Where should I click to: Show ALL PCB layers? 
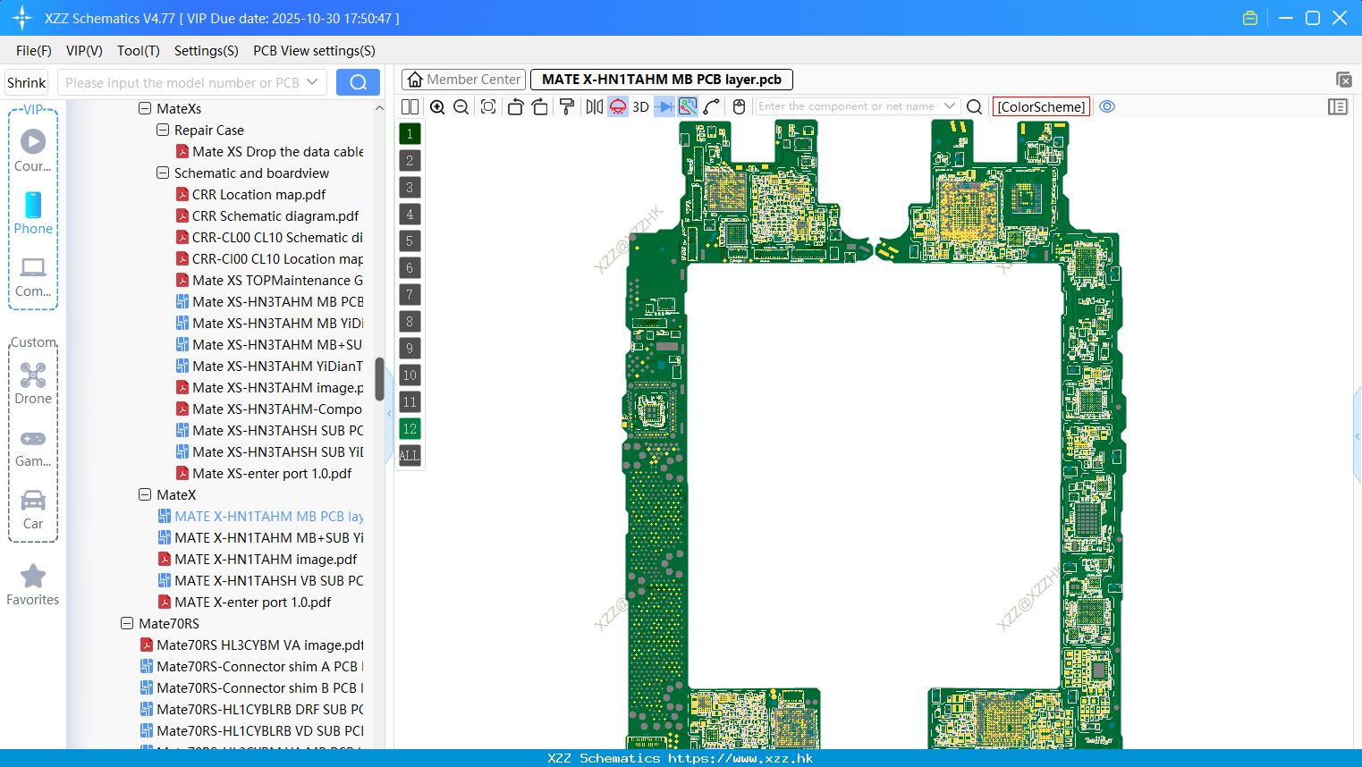(410, 456)
